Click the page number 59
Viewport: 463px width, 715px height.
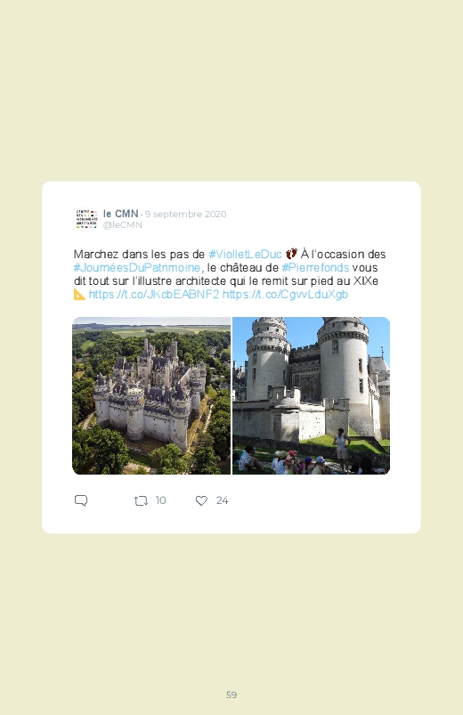(231, 695)
